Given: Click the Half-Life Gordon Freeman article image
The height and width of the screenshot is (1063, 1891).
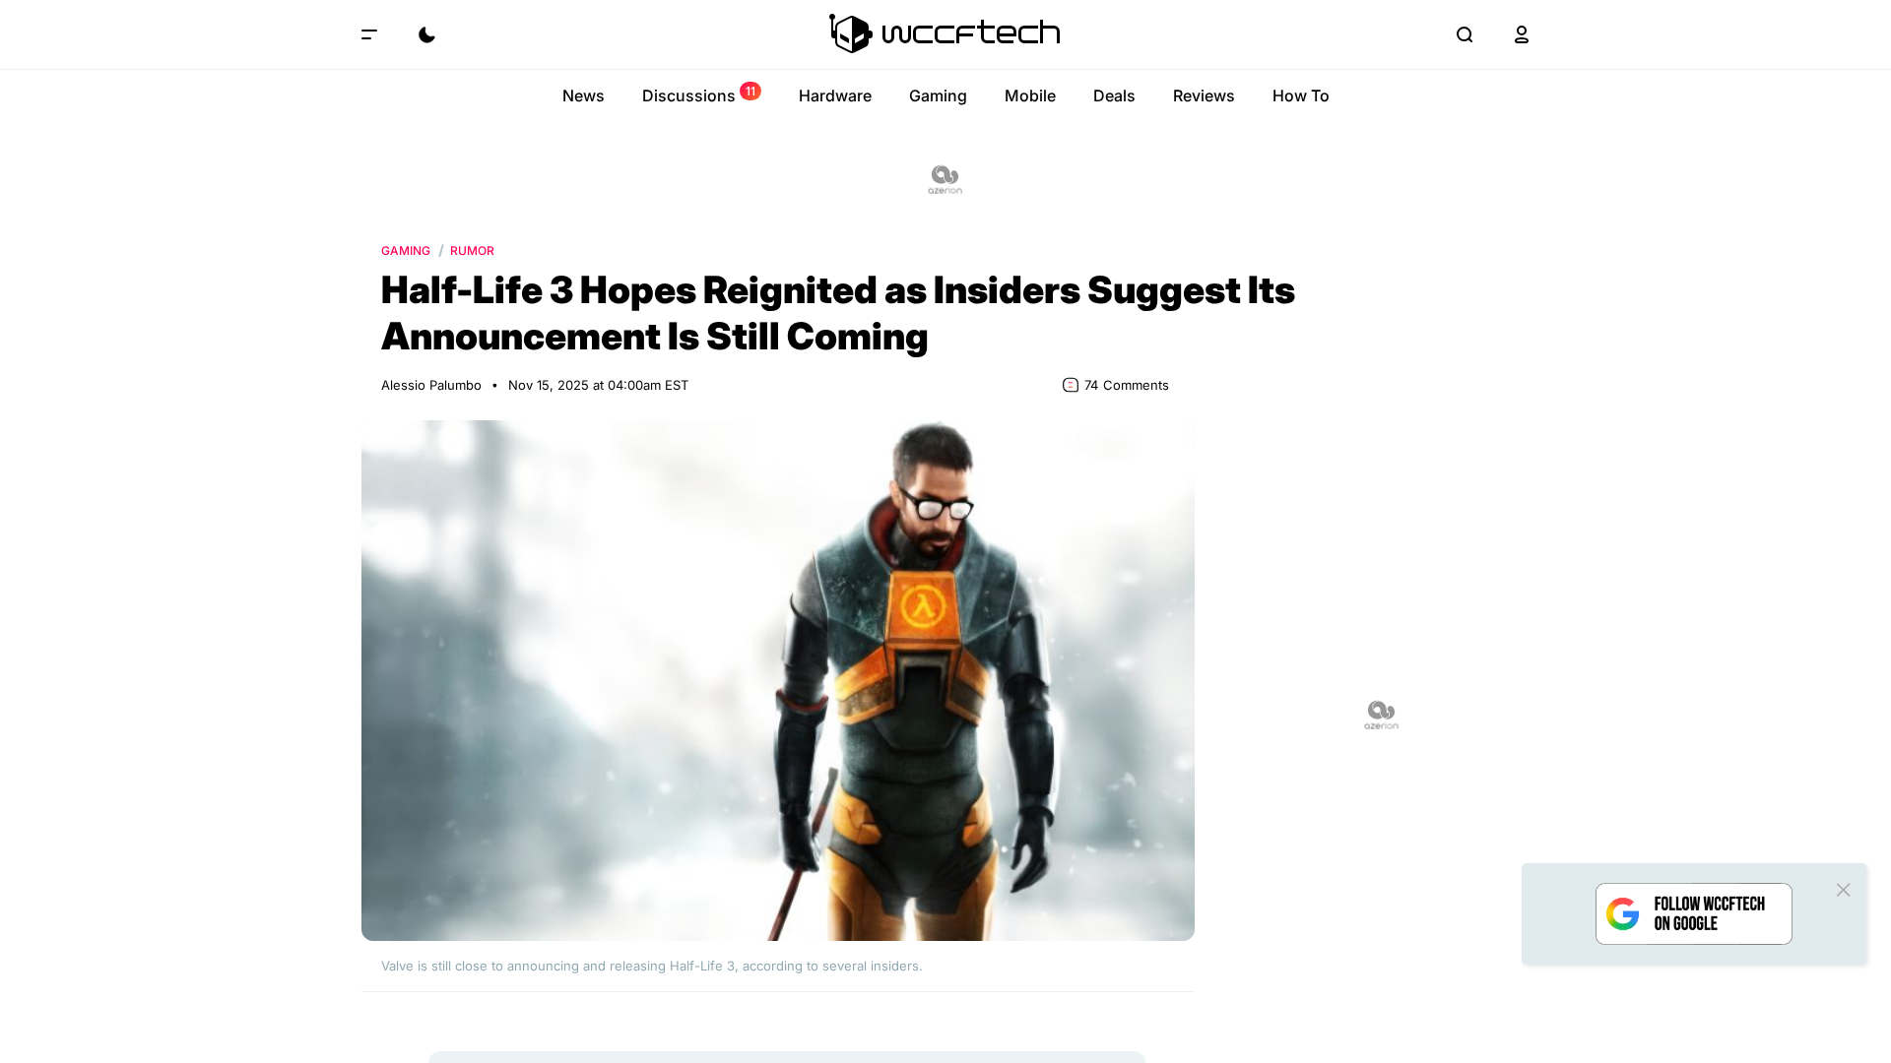Looking at the screenshot, I should pos(778,680).
